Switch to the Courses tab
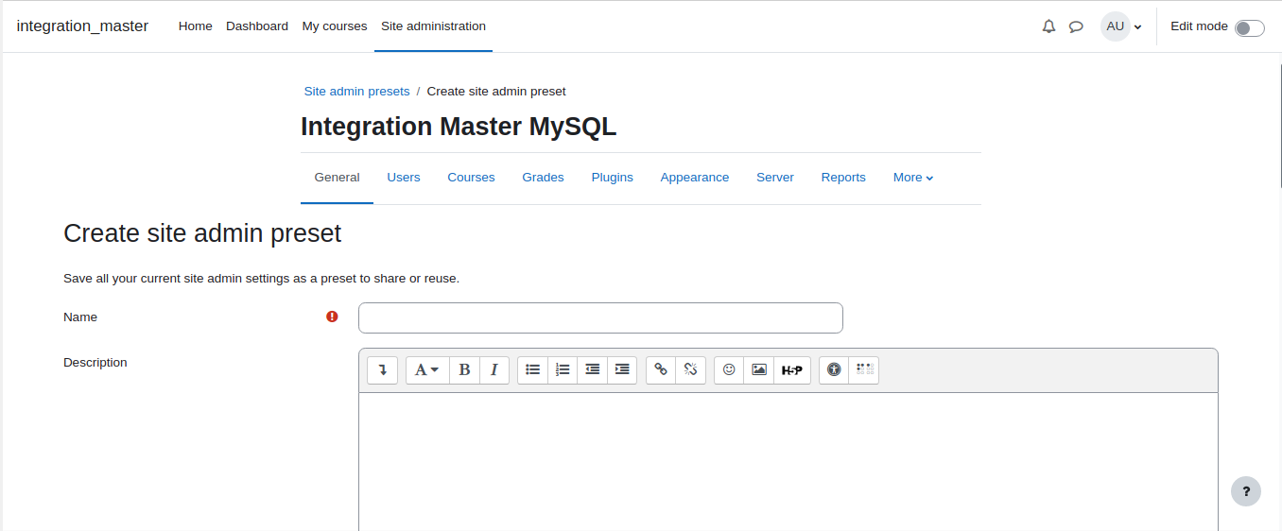This screenshot has height=531, width=1282. [x=471, y=178]
